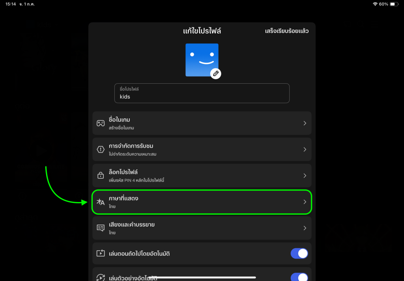Tap the translate language icon
Viewport: 404px width, 281px height.
click(x=101, y=202)
